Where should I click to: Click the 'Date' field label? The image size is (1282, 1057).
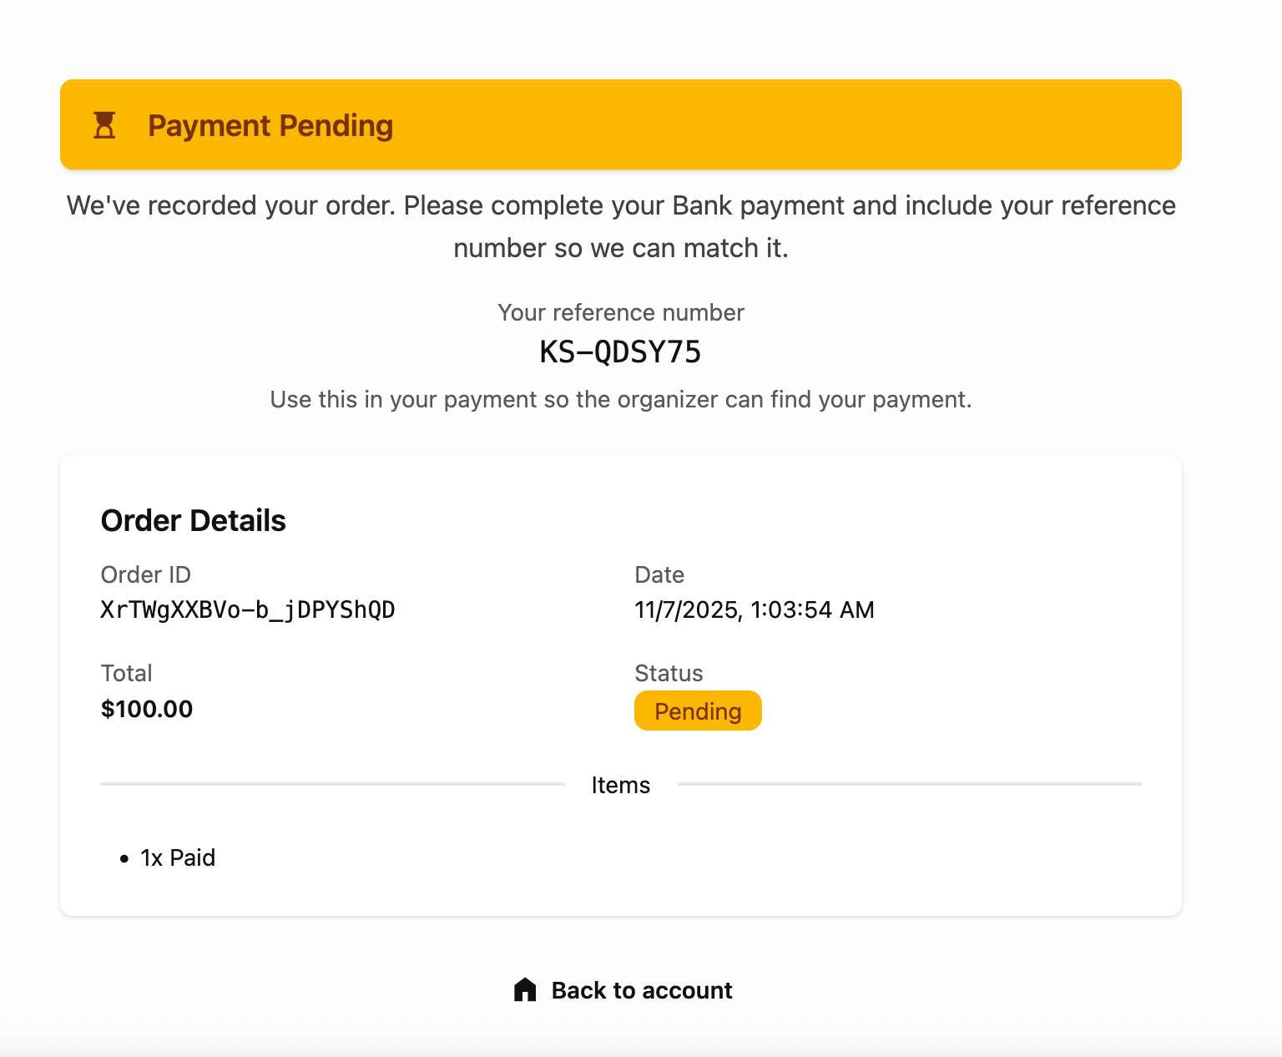(x=659, y=575)
